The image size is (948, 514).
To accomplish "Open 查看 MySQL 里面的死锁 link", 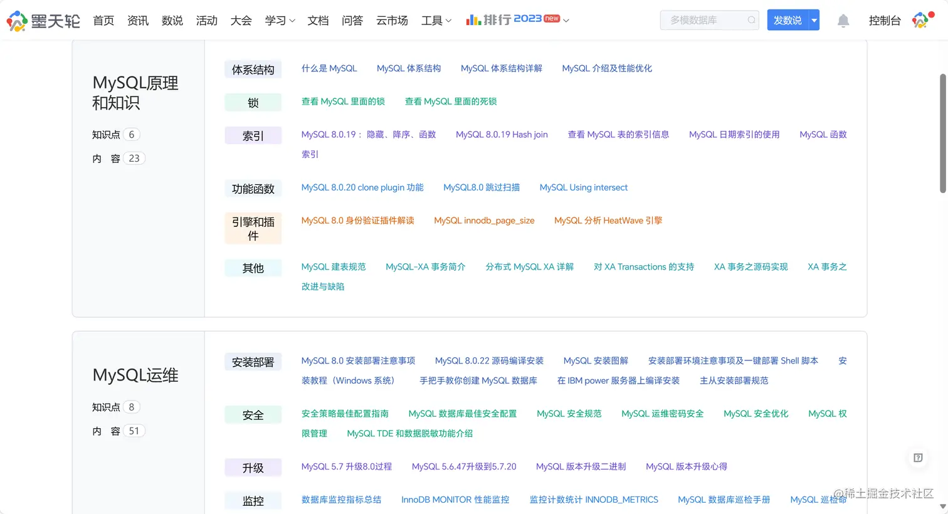I will tap(451, 102).
